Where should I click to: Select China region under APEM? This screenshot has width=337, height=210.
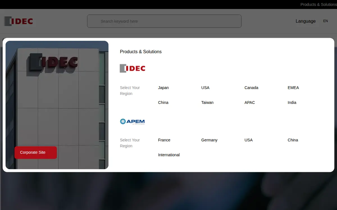(293, 140)
